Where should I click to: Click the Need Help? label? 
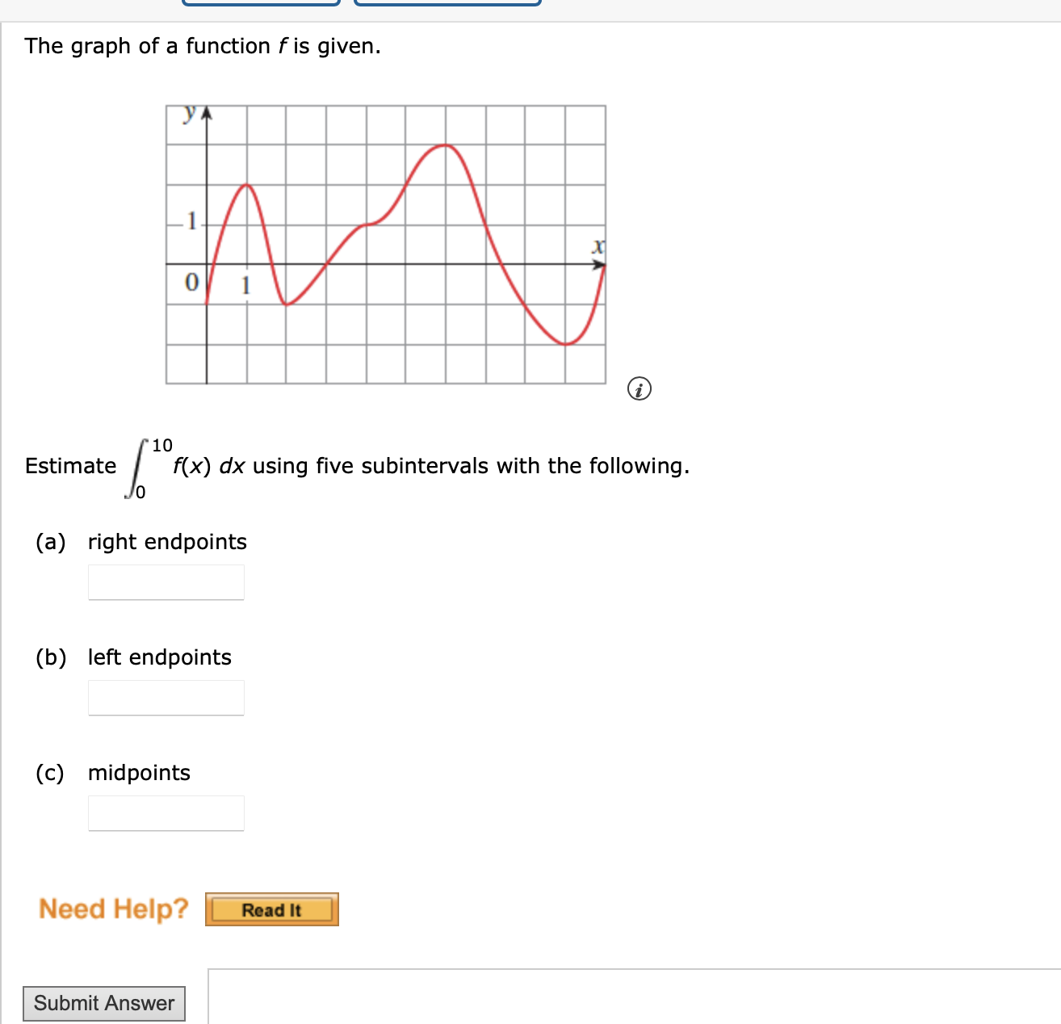click(114, 908)
